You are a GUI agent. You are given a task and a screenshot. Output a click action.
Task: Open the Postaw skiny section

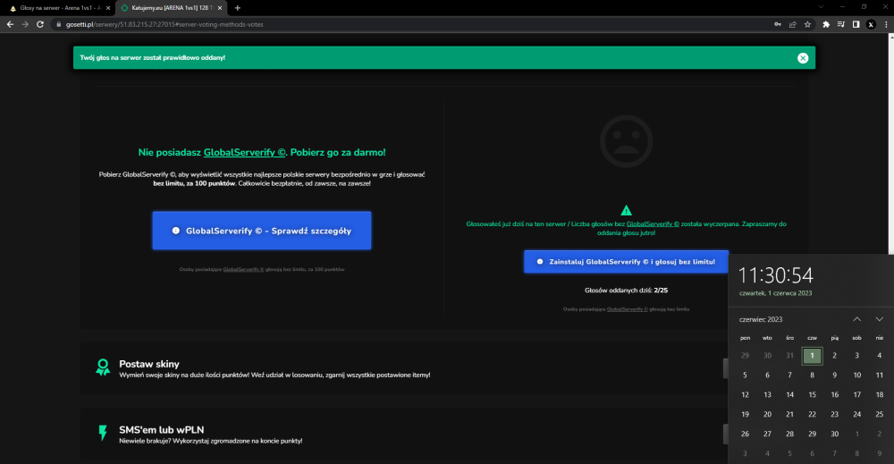pos(404,369)
